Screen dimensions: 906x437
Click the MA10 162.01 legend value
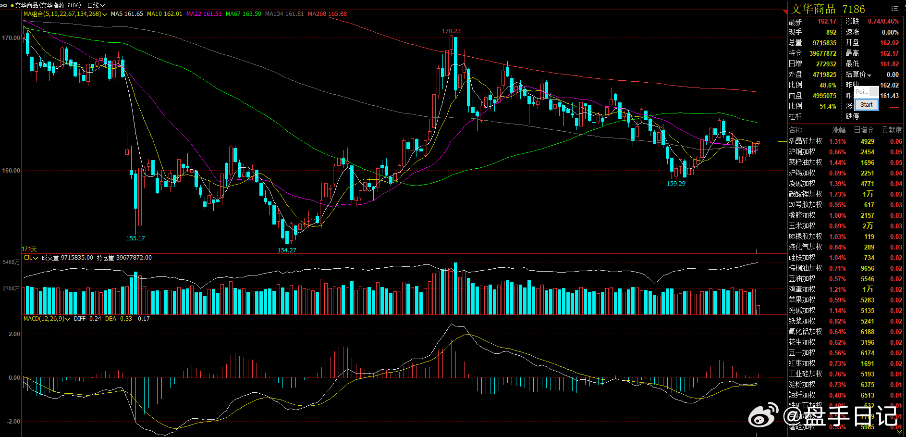[165, 14]
